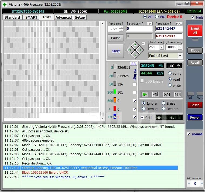Toggle log checkbox for 200 ms blocks
205x192 pixels.
[x=135, y=92]
